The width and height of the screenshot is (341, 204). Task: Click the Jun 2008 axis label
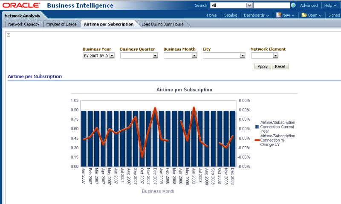(194, 176)
